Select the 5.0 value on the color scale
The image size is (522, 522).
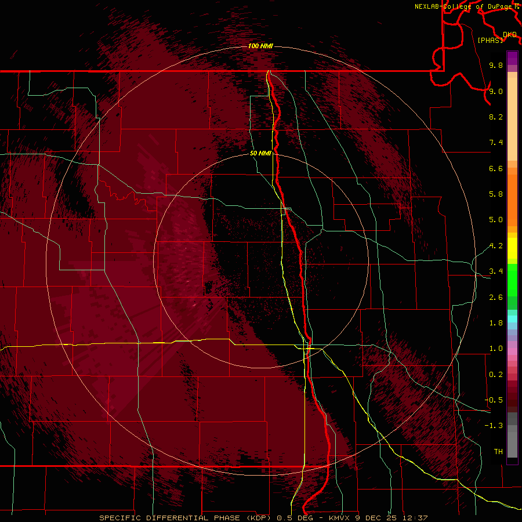496,220
